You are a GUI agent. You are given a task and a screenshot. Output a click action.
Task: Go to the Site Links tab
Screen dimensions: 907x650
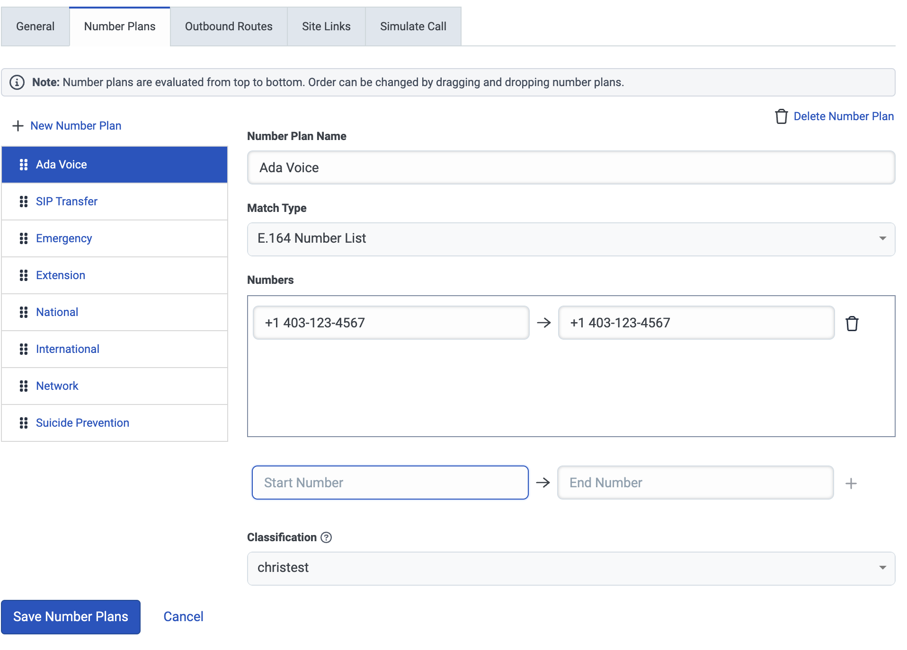tap(326, 26)
